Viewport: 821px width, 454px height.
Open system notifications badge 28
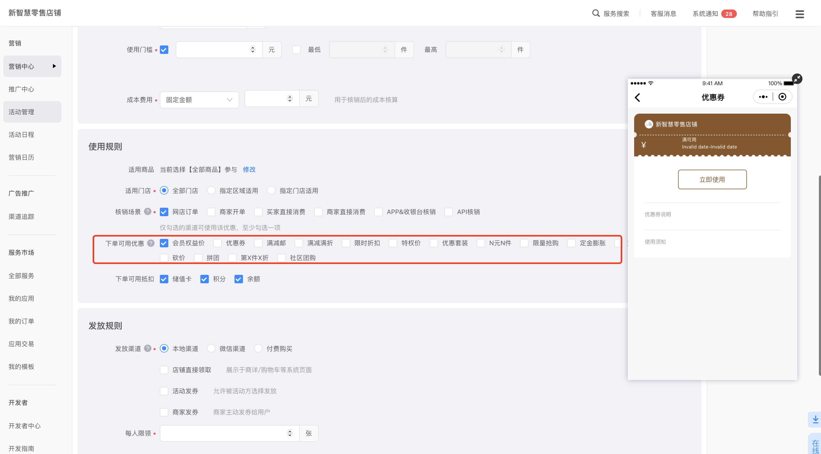pyautogui.click(x=729, y=14)
